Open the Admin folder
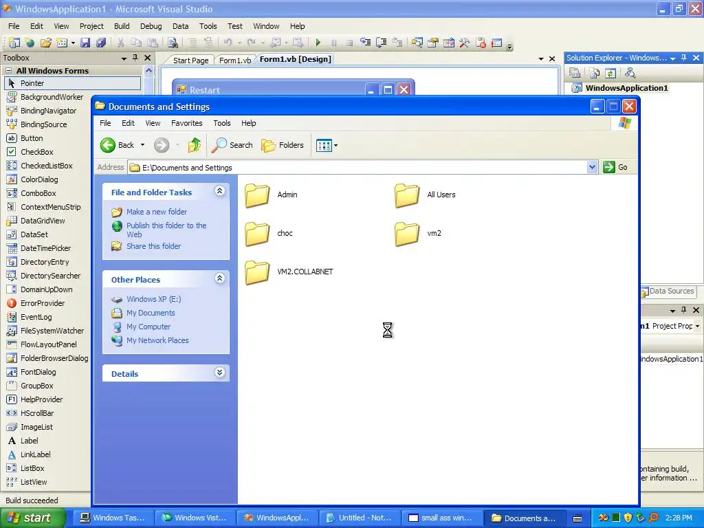Image resolution: width=704 pixels, height=528 pixels. point(271,195)
